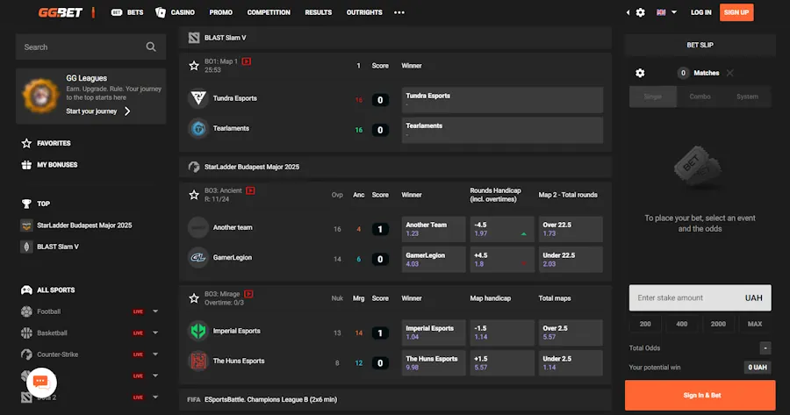Select Over 2.5 total maps

coord(571,333)
